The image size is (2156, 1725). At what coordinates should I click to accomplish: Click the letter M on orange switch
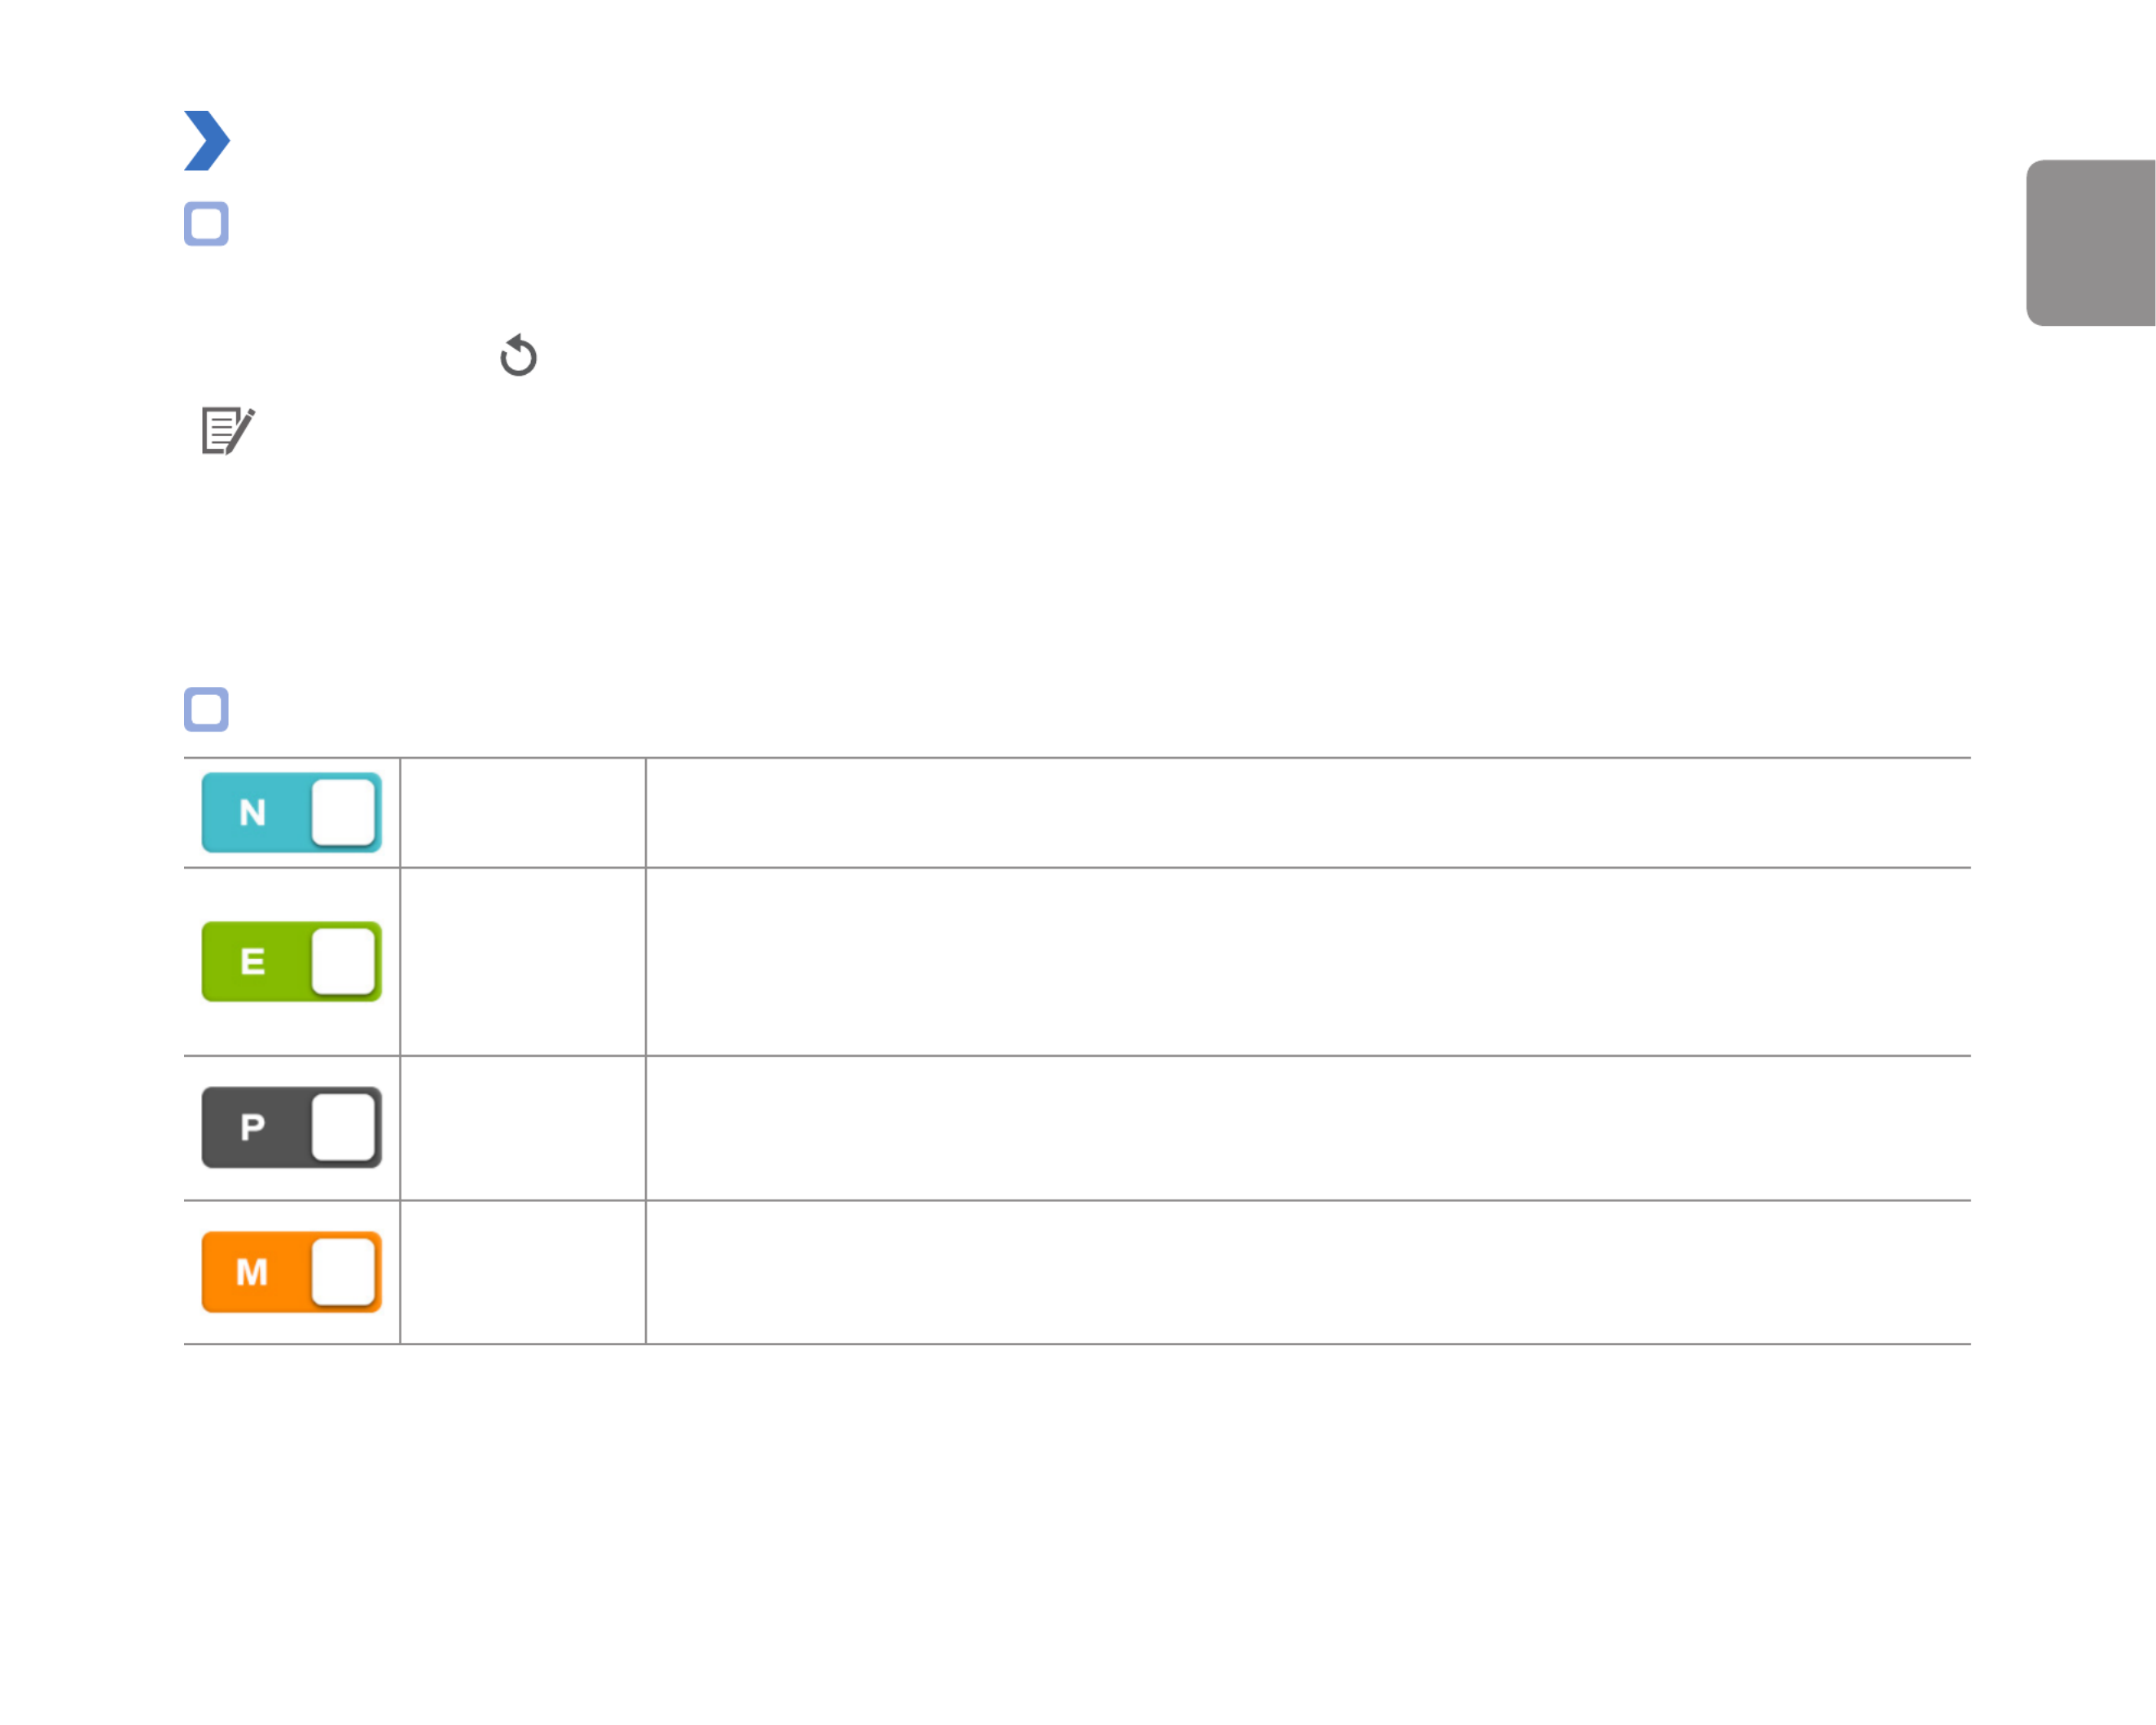pyautogui.click(x=252, y=1272)
